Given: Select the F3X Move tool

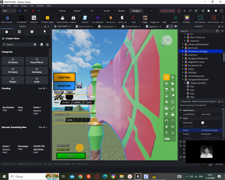Looking at the screenshot, I should (x=166, y=77).
